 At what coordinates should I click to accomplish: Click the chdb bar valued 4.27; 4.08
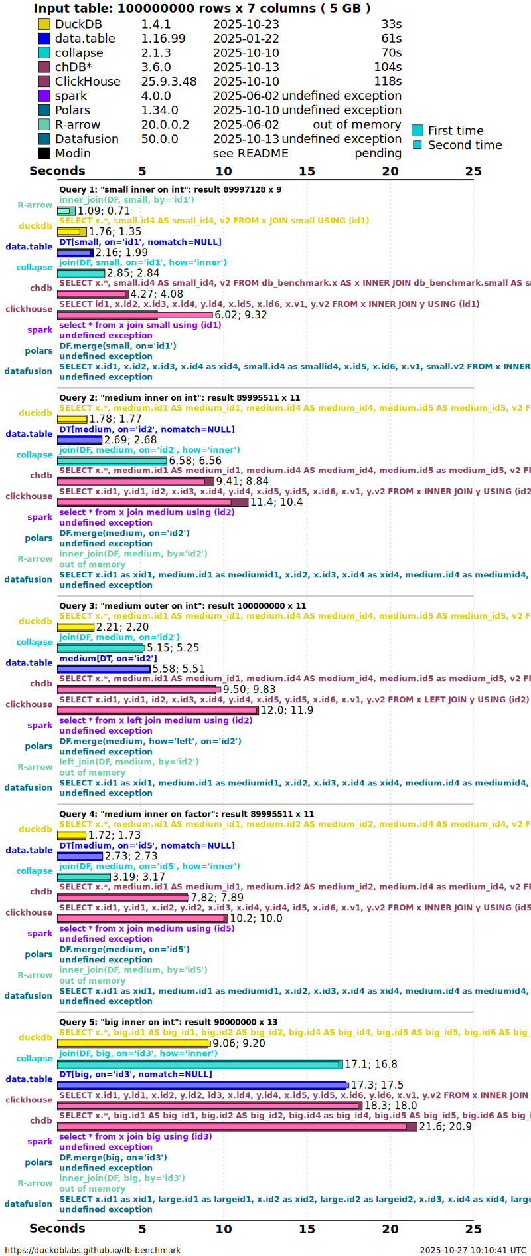[93, 294]
